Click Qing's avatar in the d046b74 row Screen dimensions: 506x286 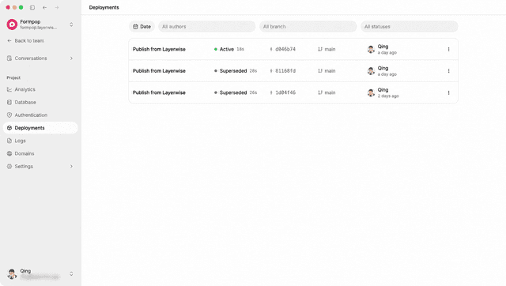(371, 49)
